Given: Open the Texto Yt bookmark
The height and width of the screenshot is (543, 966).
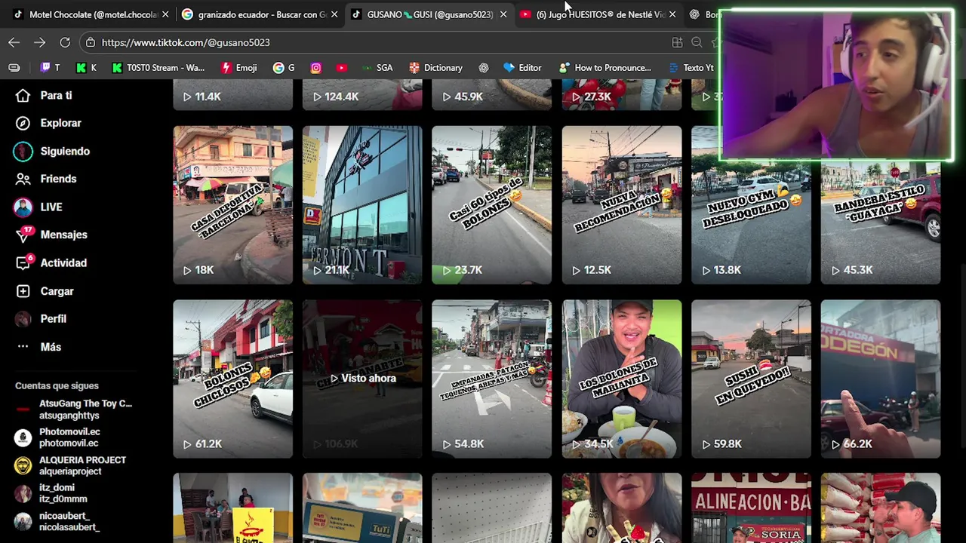Looking at the screenshot, I should click(x=691, y=68).
